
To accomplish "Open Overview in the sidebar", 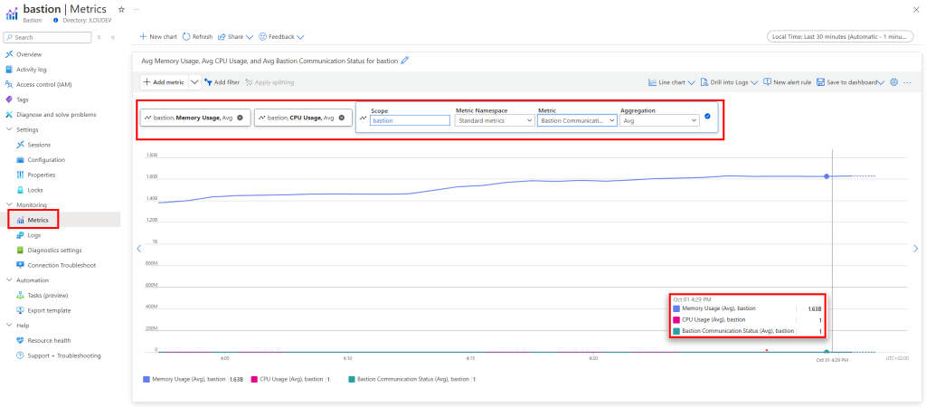I will 29,54.
